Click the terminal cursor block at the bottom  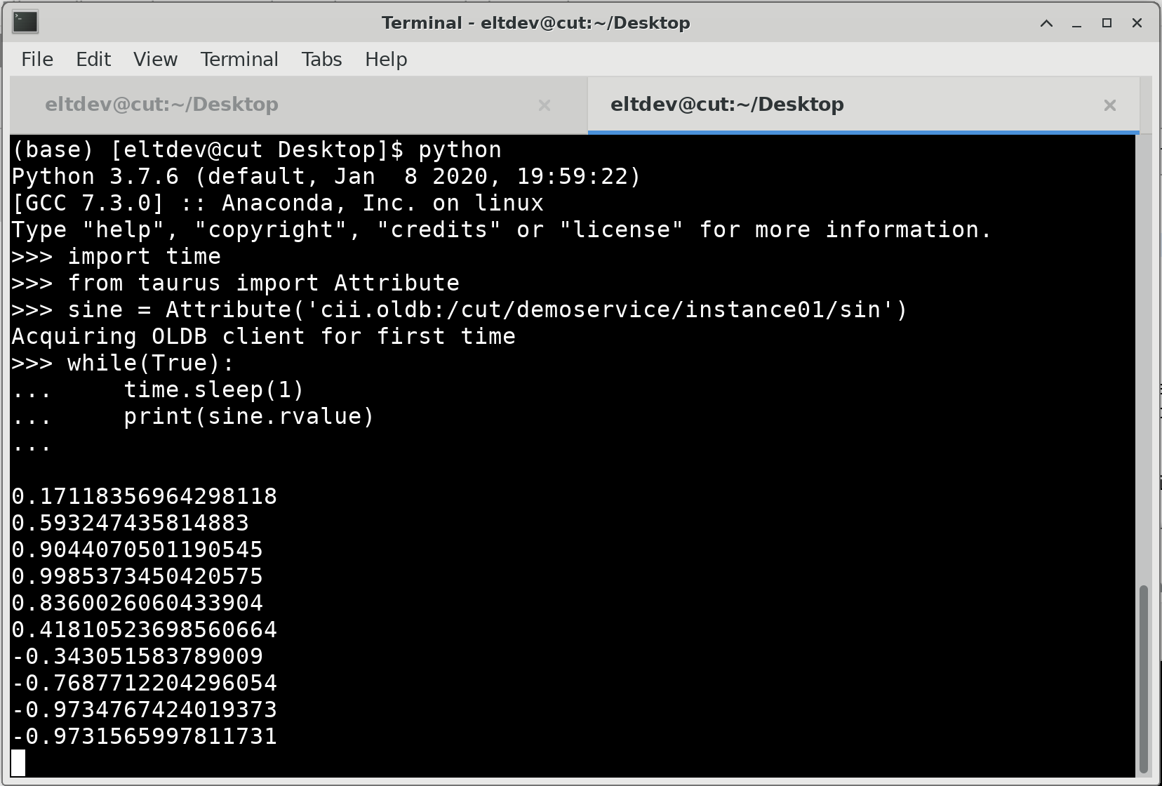click(18, 763)
